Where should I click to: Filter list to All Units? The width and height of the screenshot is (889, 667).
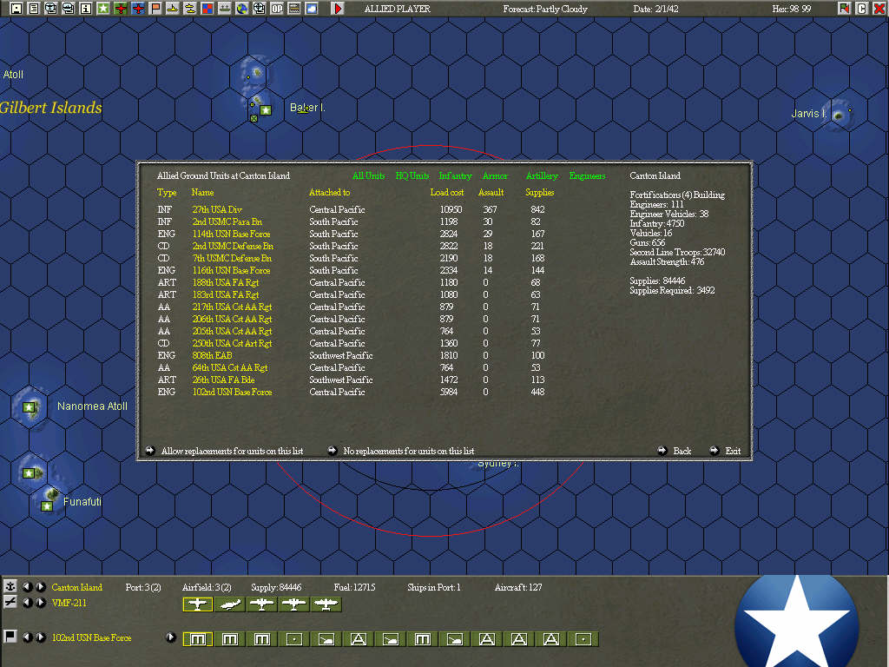368,175
